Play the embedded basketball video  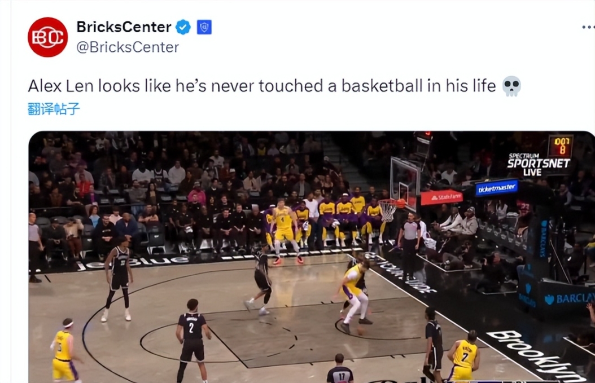[x=312, y=257]
